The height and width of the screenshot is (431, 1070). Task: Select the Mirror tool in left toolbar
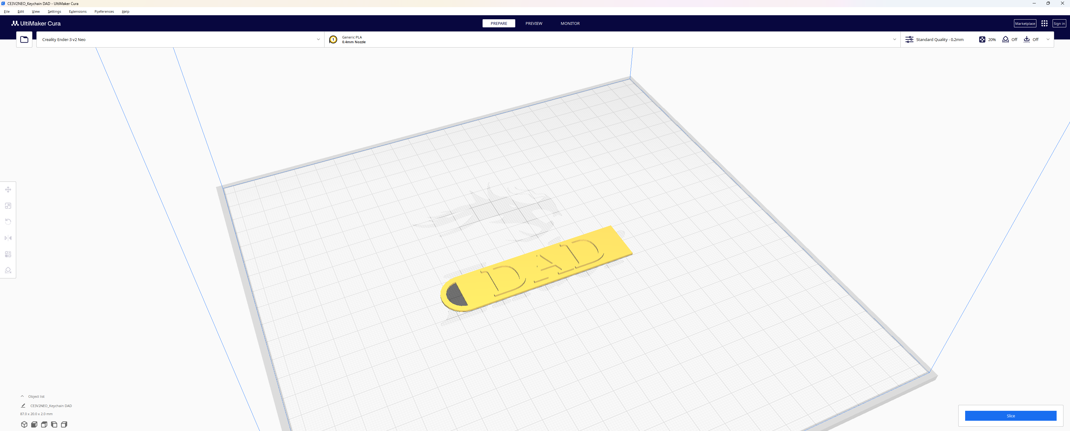(8, 238)
